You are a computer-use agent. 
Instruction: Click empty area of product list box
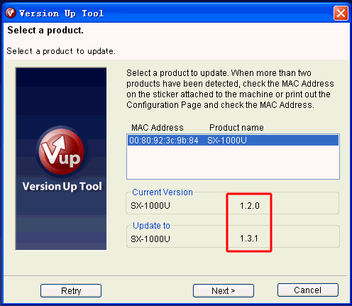(x=233, y=162)
